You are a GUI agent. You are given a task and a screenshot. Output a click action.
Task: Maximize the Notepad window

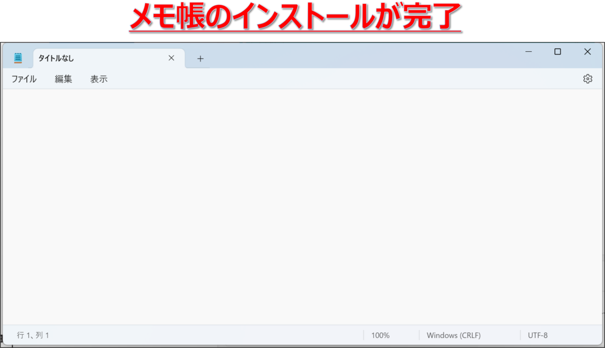coord(558,52)
